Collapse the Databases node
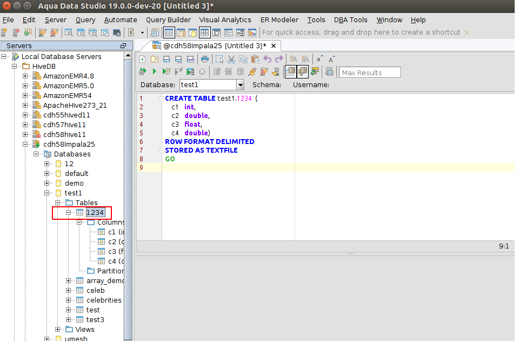 (36, 154)
